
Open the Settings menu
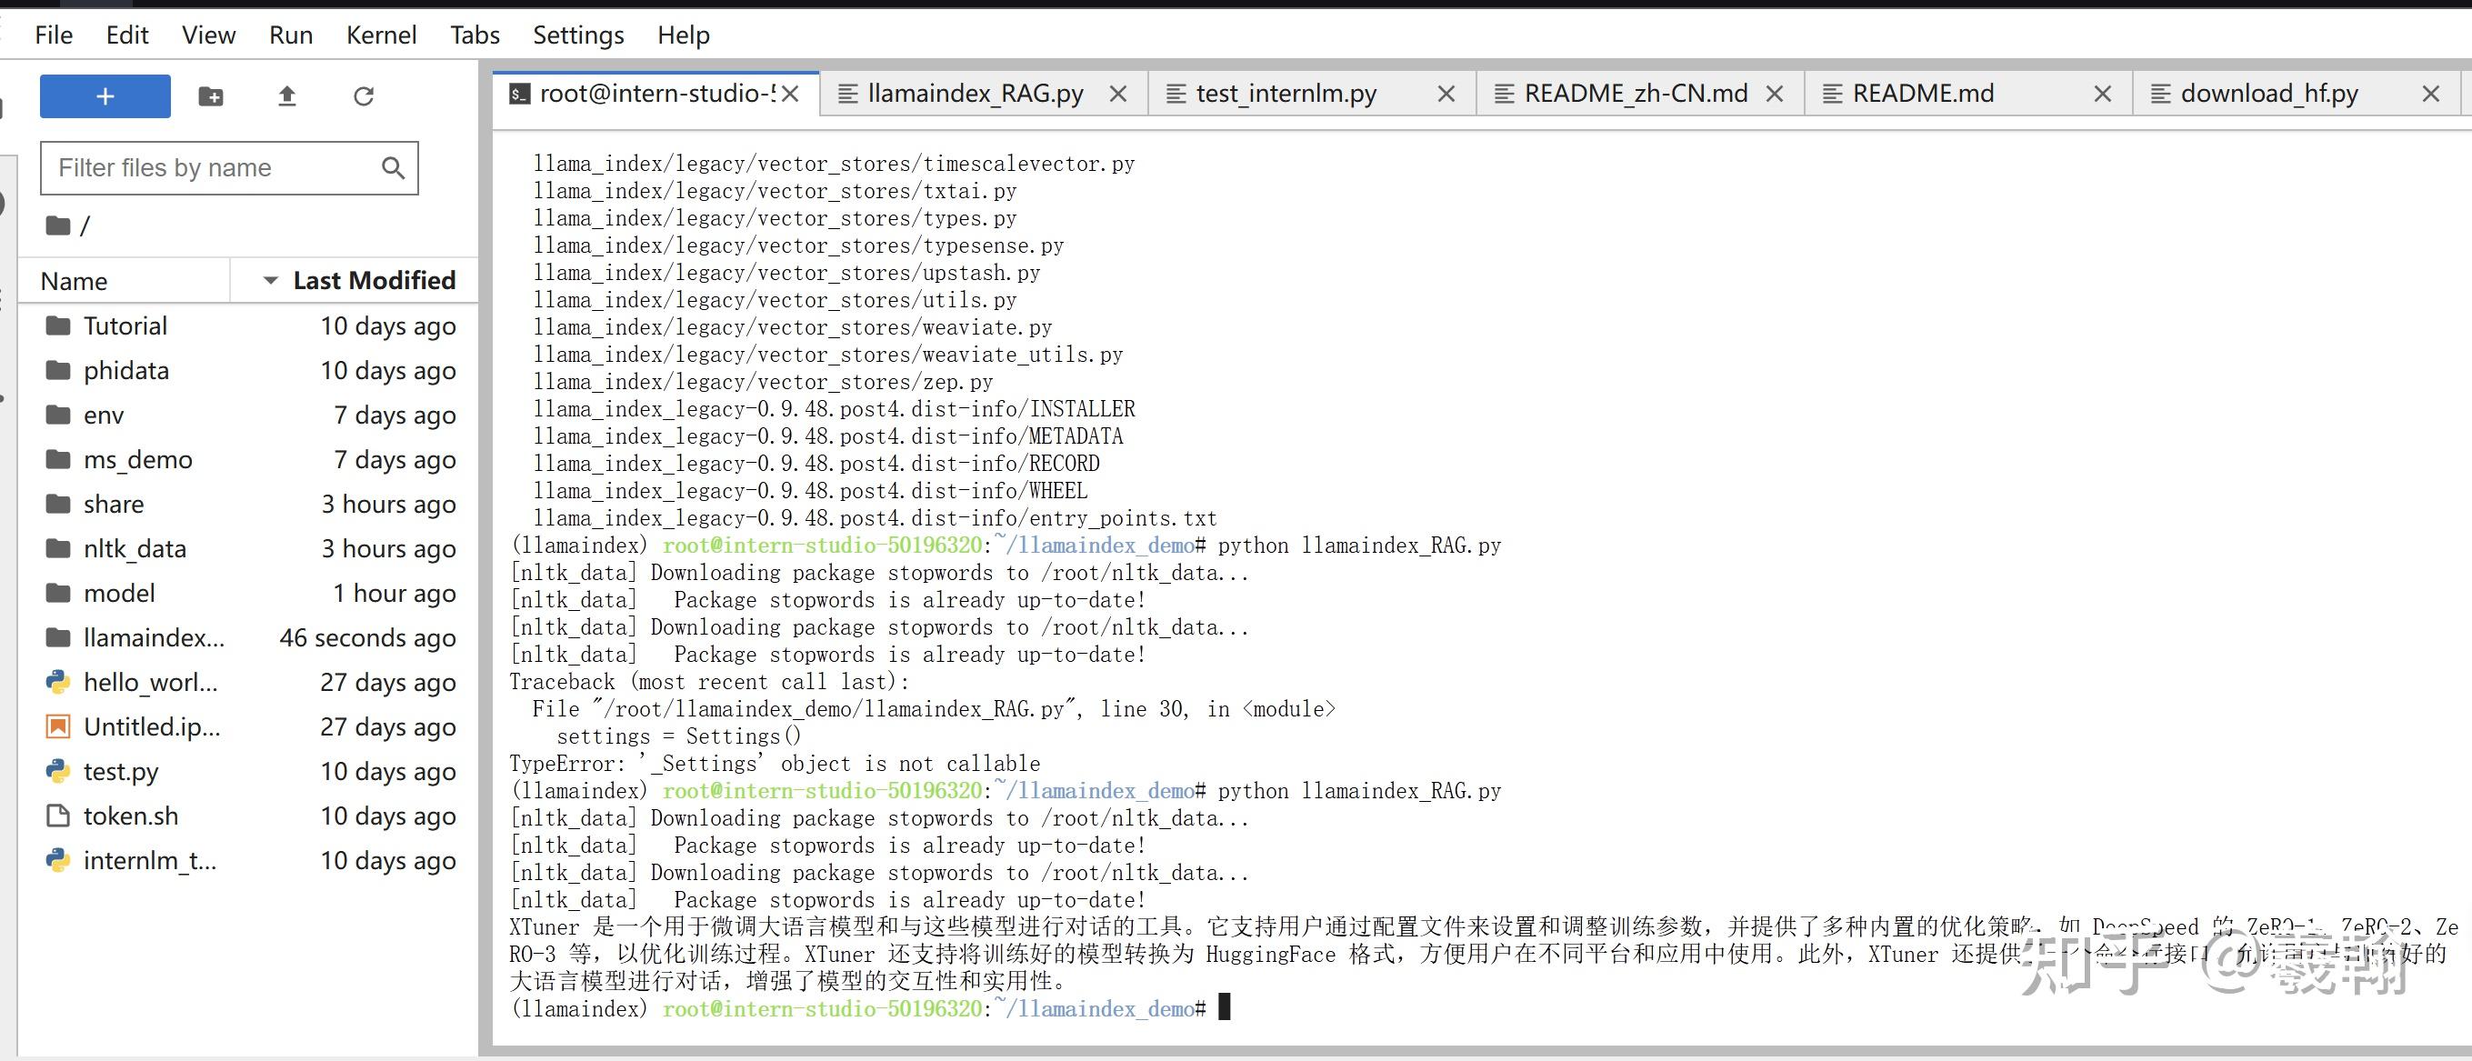[x=577, y=35]
